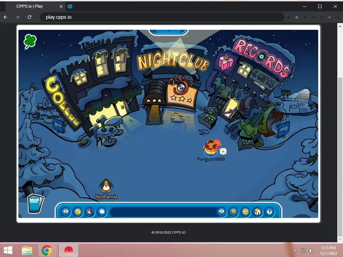This screenshot has height=257, width=343.
Task: Open Google Chrome from the taskbar
Action: 47,250
